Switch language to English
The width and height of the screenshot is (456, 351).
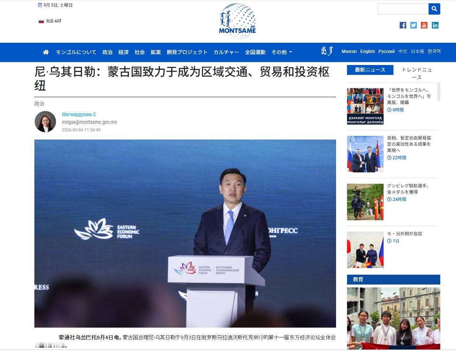click(368, 51)
